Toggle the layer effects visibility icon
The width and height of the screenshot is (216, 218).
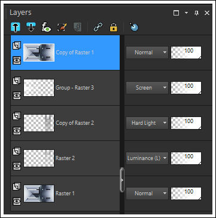click(46, 27)
